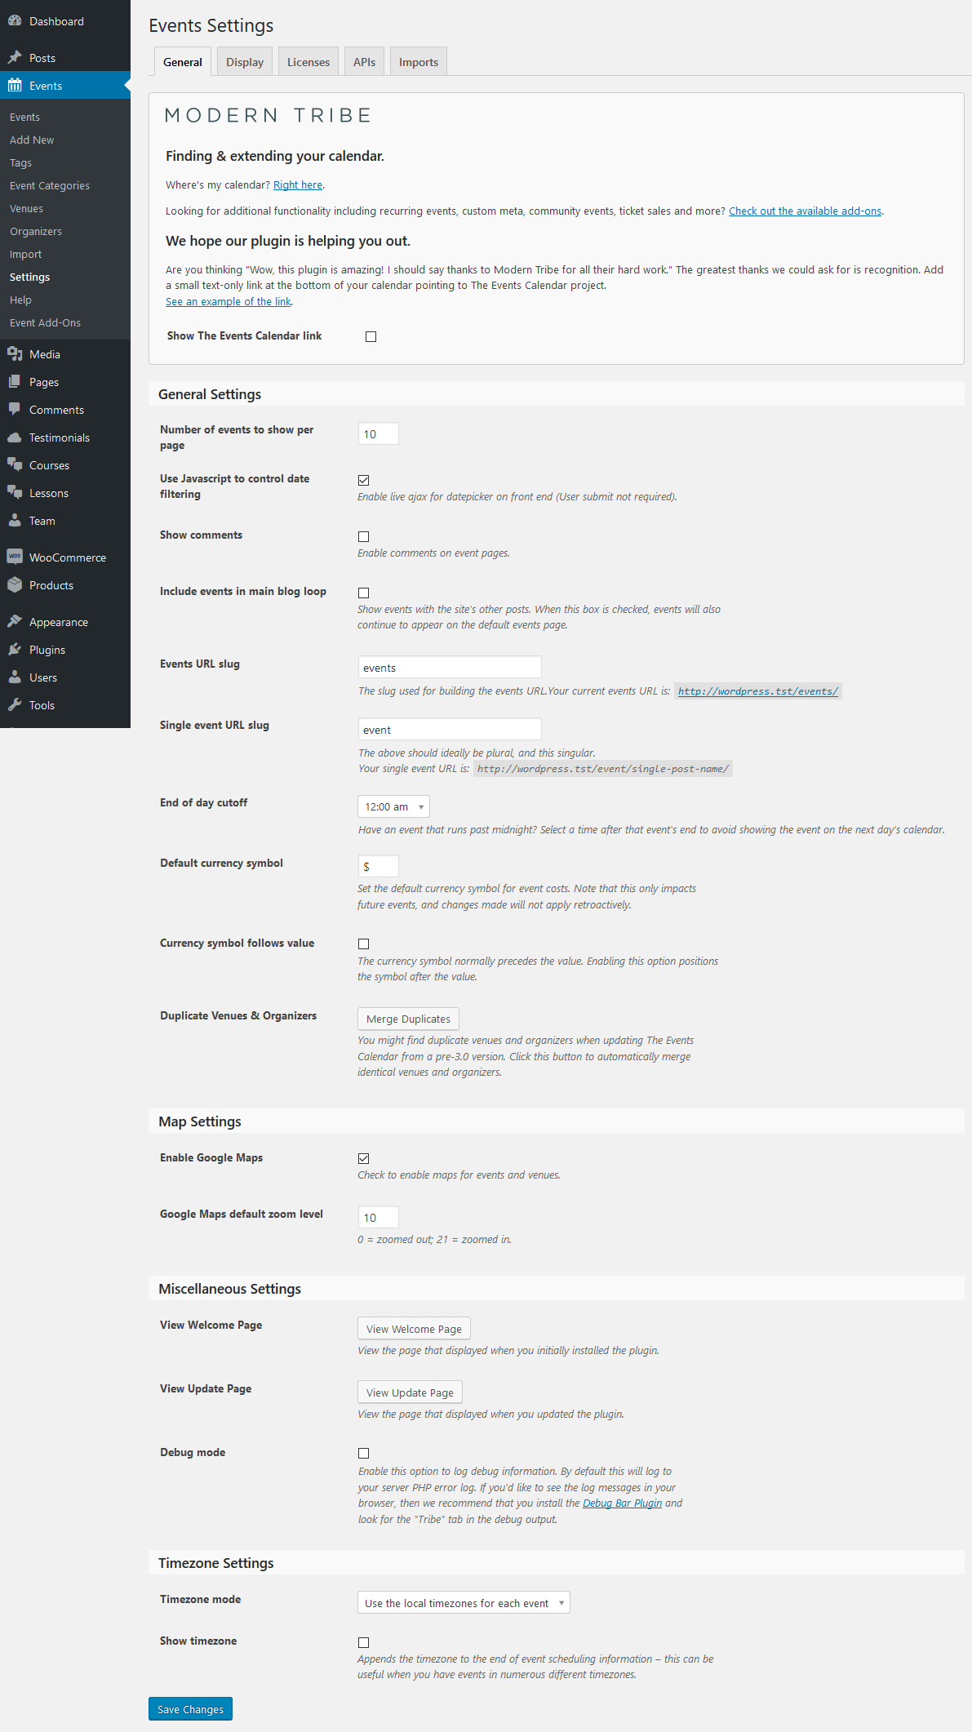Click the Events URL slug input field
The width and height of the screenshot is (972, 1732).
coord(450,667)
